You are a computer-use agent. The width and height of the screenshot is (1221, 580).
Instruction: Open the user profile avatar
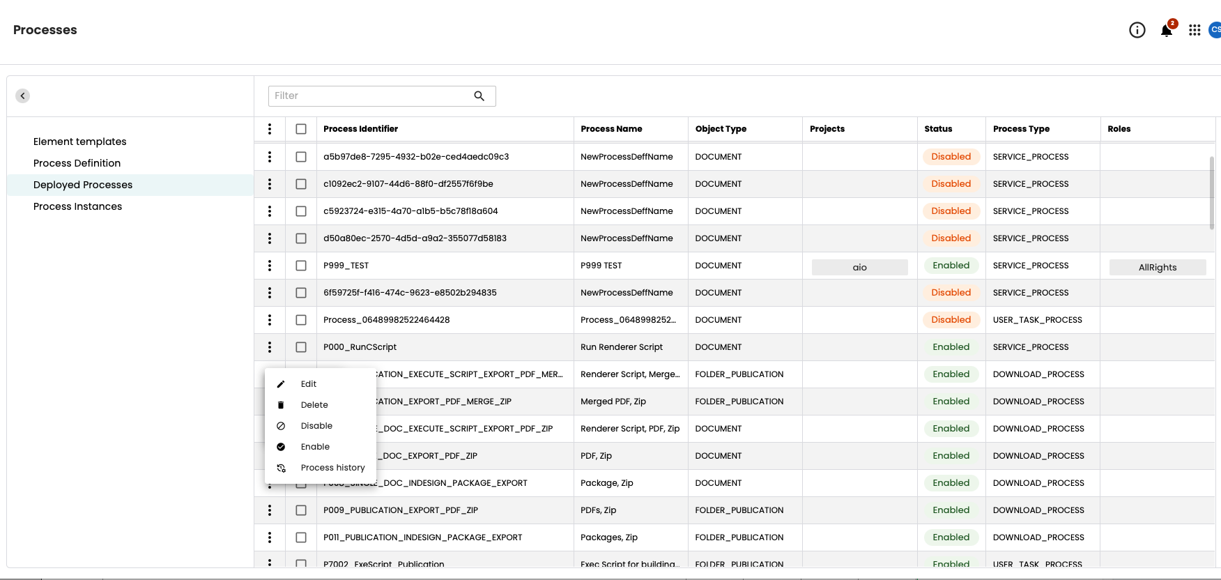tap(1215, 30)
